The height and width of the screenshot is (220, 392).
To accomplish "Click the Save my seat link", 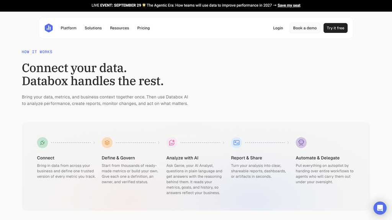I will tap(289, 5).
